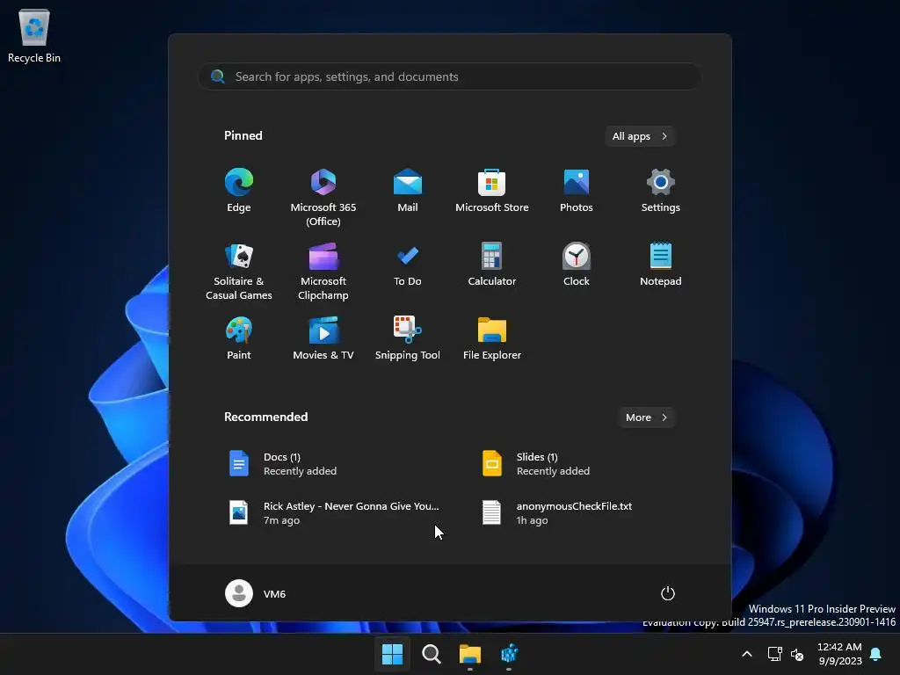Click the Power button in Start menu

click(x=668, y=593)
